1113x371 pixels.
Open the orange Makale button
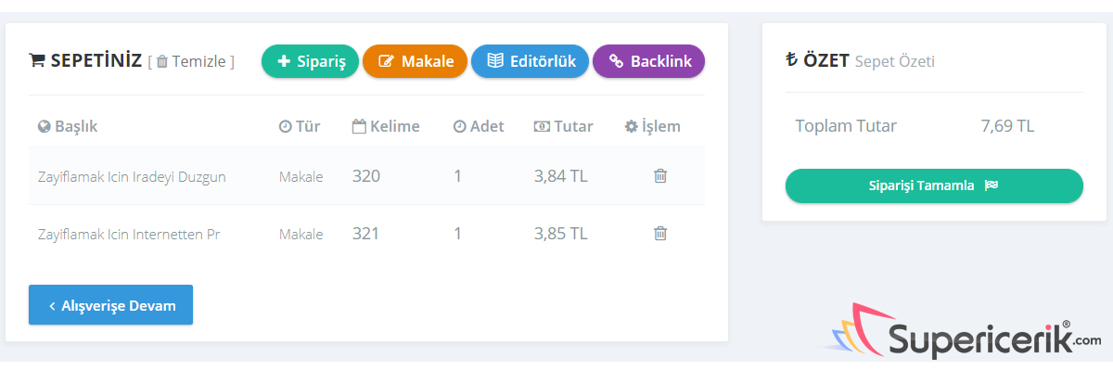[415, 62]
